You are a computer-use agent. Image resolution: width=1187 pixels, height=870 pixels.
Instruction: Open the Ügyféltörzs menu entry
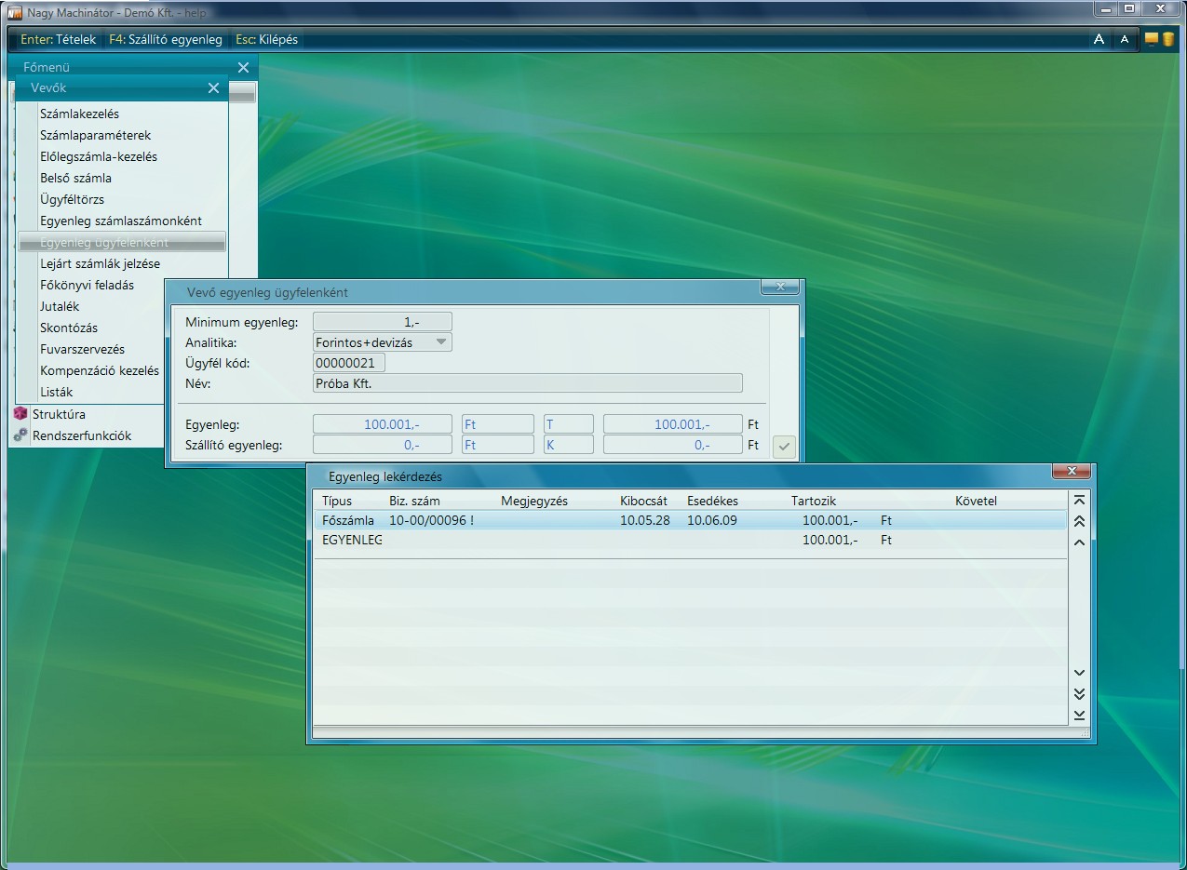pos(72,199)
